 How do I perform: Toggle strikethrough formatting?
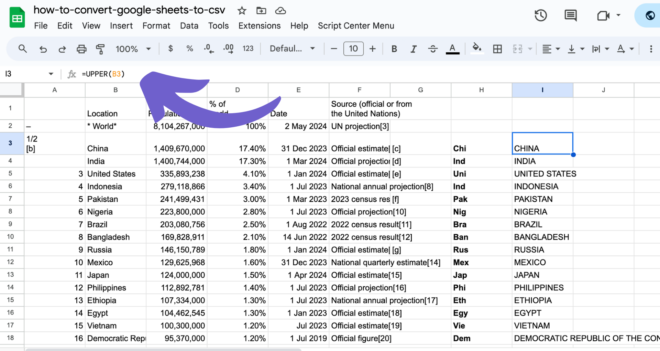(433, 49)
